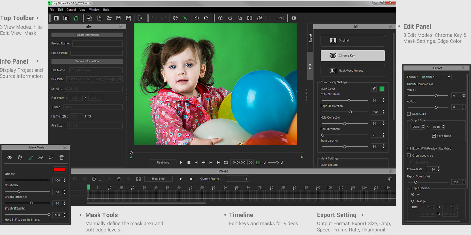Toggle loop playback icon under preview
This screenshot has height=235, width=471.
pos(226,162)
